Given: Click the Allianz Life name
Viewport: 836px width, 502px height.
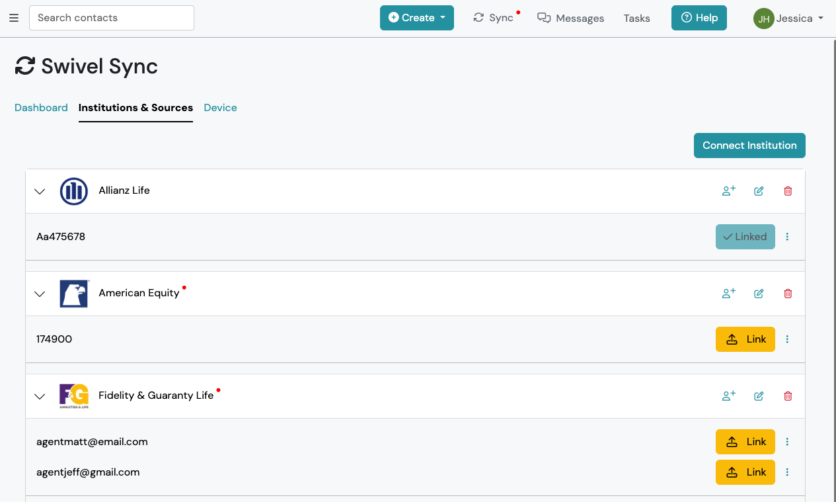Looking at the screenshot, I should coord(124,190).
